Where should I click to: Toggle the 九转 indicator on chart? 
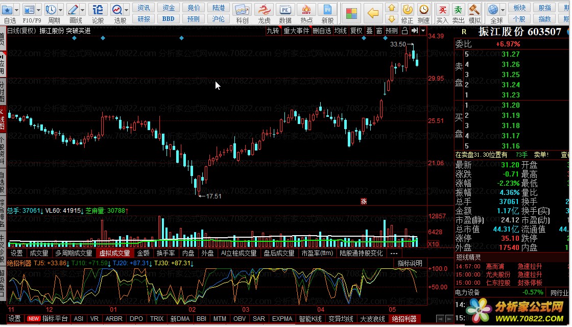pos(273,31)
